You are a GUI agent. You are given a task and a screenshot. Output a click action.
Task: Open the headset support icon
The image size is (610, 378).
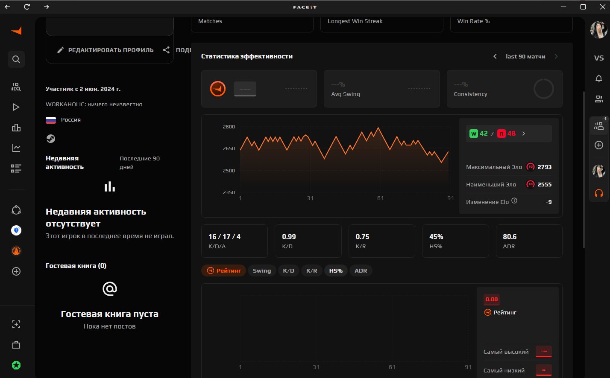[x=599, y=193]
